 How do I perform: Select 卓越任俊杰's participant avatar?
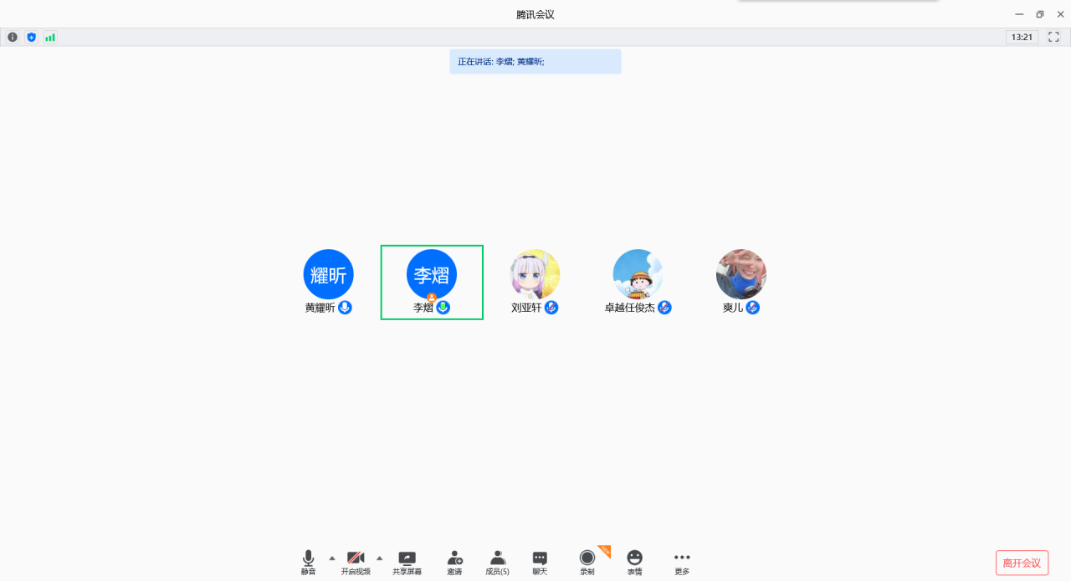[638, 274]
